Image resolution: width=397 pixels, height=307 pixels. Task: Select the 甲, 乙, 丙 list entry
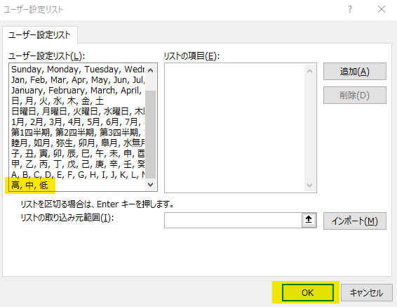tap(78, 164)
